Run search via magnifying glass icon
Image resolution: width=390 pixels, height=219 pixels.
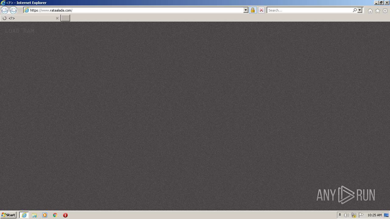tap(355, 10)
